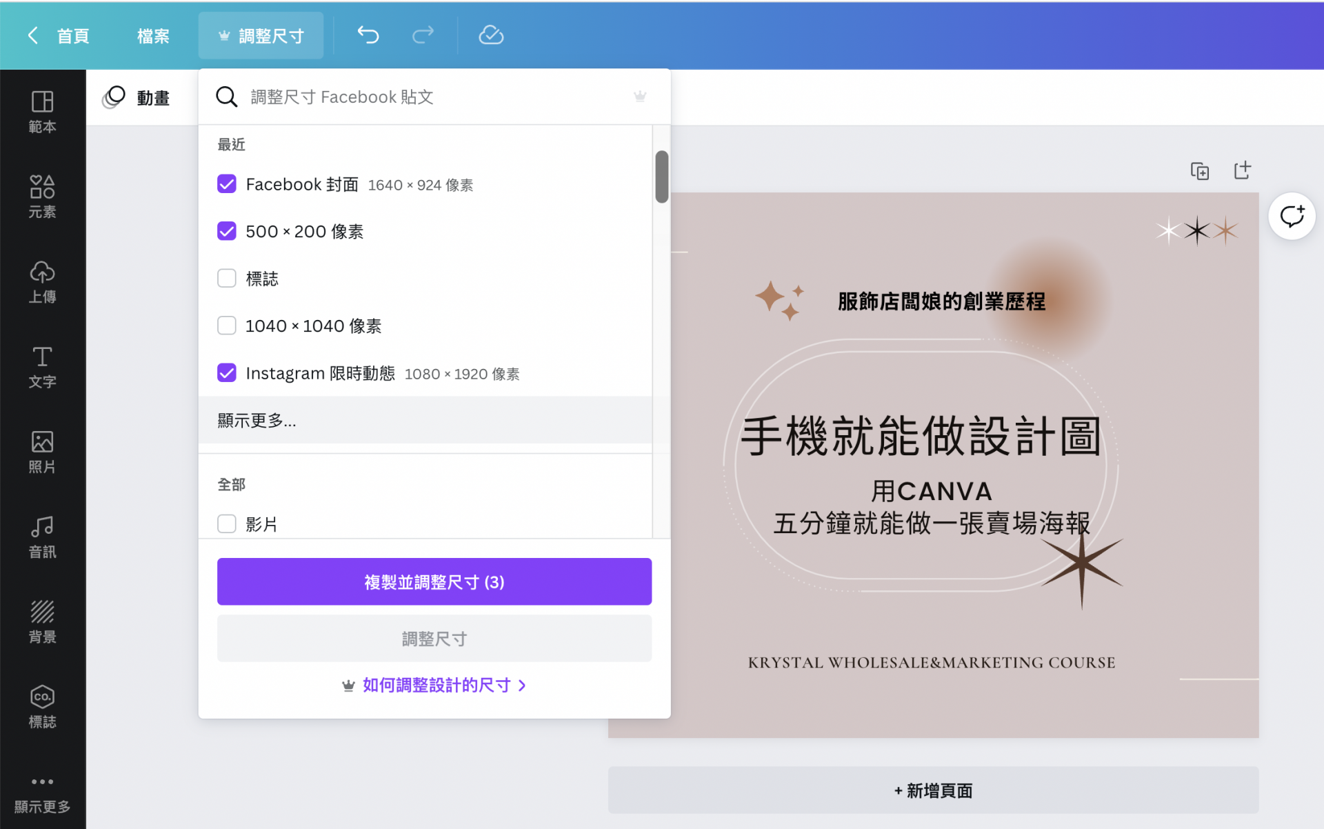Click the search magnifier icon
Image resolution: width=1324 pixels, height=829 pixels.
pos(226,97)
